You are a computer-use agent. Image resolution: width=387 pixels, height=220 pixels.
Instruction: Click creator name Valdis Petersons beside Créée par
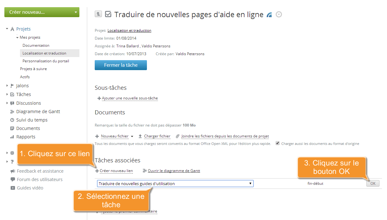coord(190,54)
